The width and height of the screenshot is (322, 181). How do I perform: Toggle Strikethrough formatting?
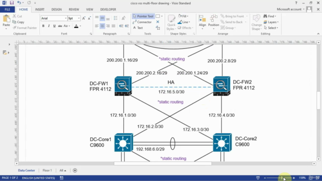pyautogui.click(x=60, y=26)
